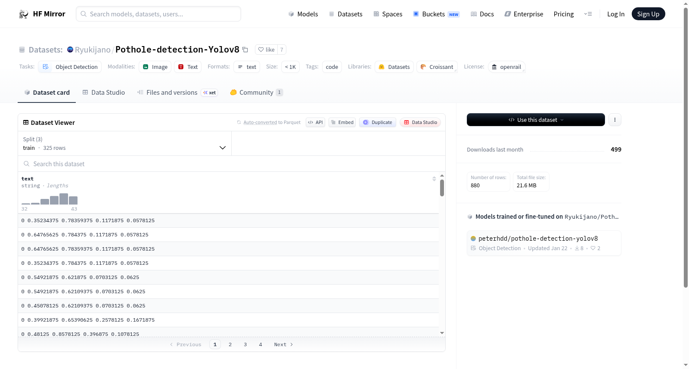Click the text format tag
Screen dimensions: 689x369
pos(247,67)
